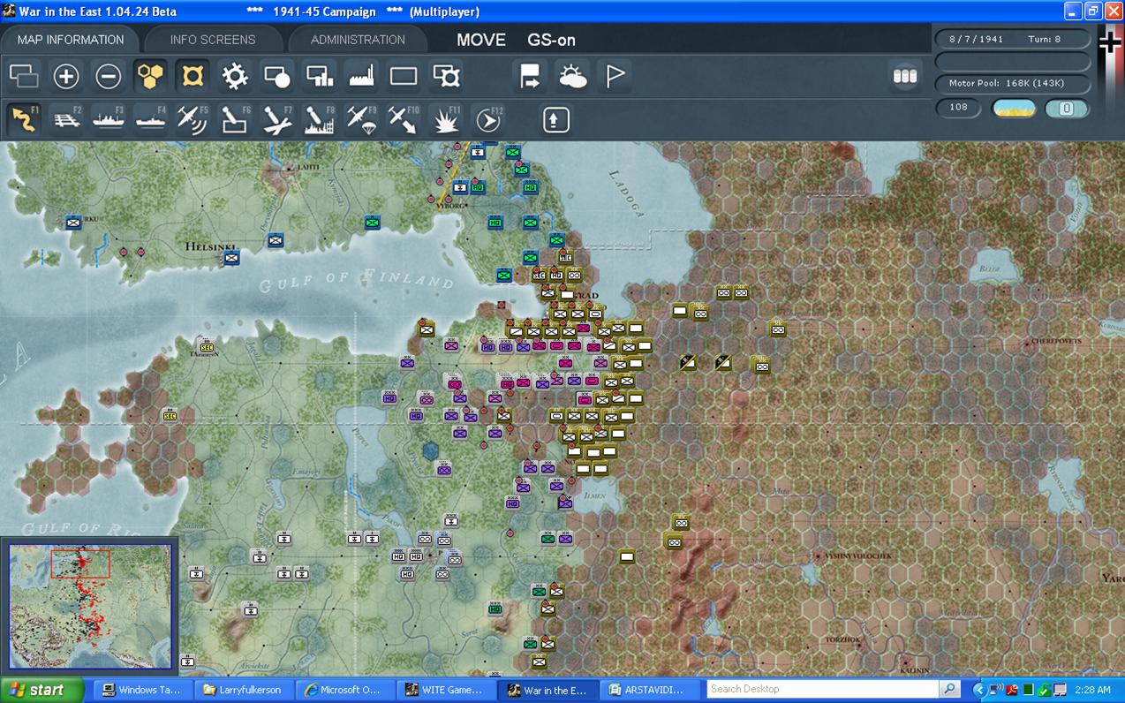Select the F2 rail mode icon
This screenshot has height=703, width=1125.
pos(66,119)
